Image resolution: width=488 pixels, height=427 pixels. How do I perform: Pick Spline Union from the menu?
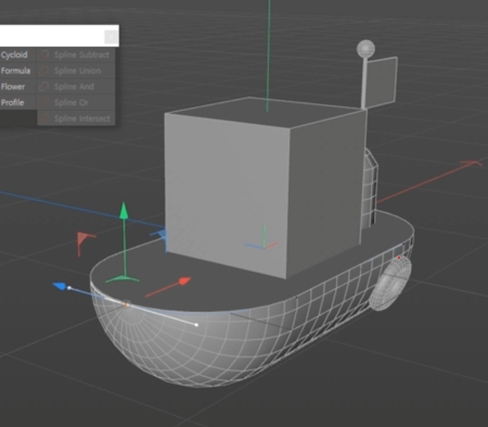76,71
